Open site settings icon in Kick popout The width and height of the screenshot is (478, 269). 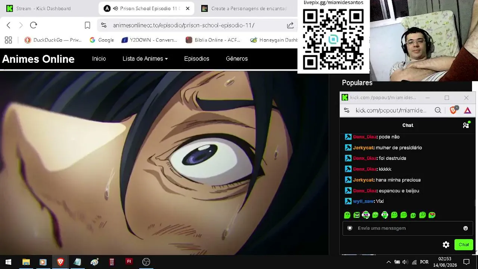pyautogui.click(x=347, y=110)
